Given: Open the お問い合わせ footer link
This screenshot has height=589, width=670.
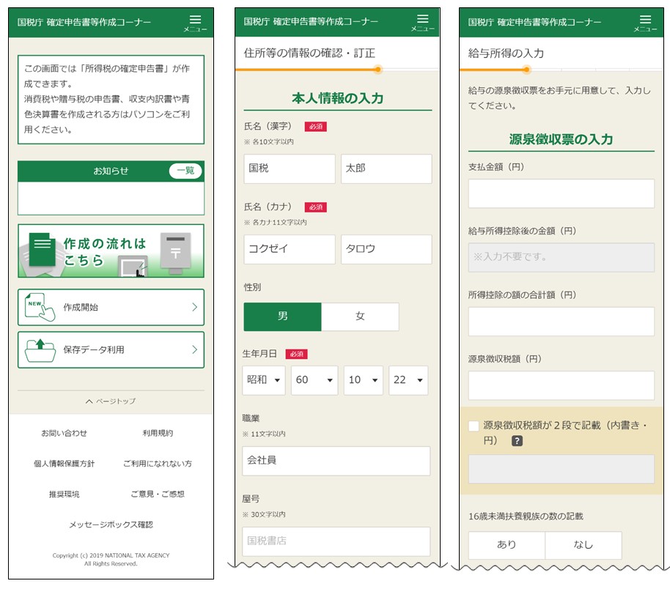Looking at the screenshot, I should click(x=65, y=433).
